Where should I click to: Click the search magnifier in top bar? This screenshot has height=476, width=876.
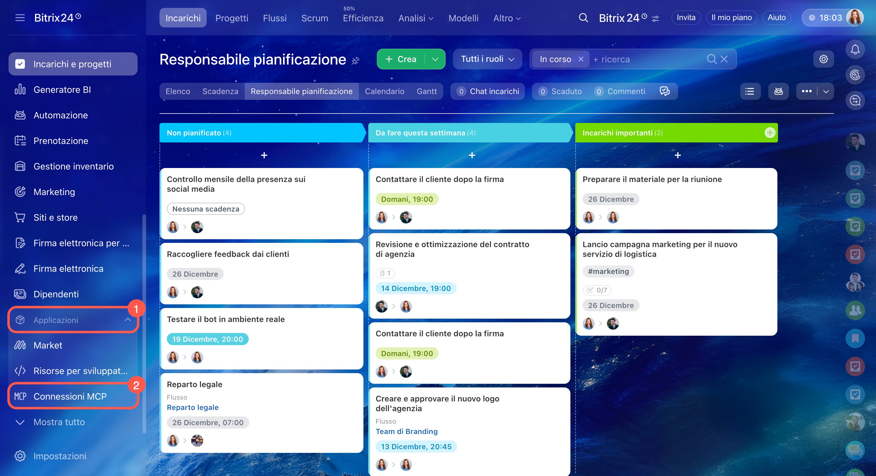(x=583, y=18)
